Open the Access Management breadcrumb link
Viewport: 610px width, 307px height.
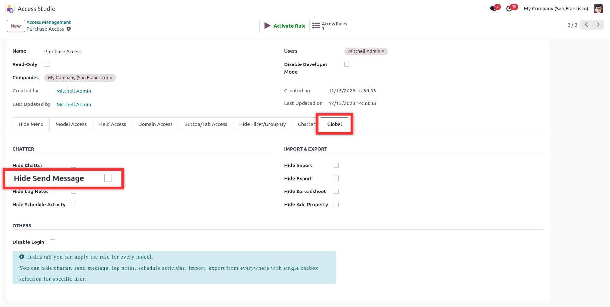tap(49, 22)
